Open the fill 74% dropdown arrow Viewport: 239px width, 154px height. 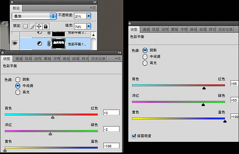(x=89, y=26)
